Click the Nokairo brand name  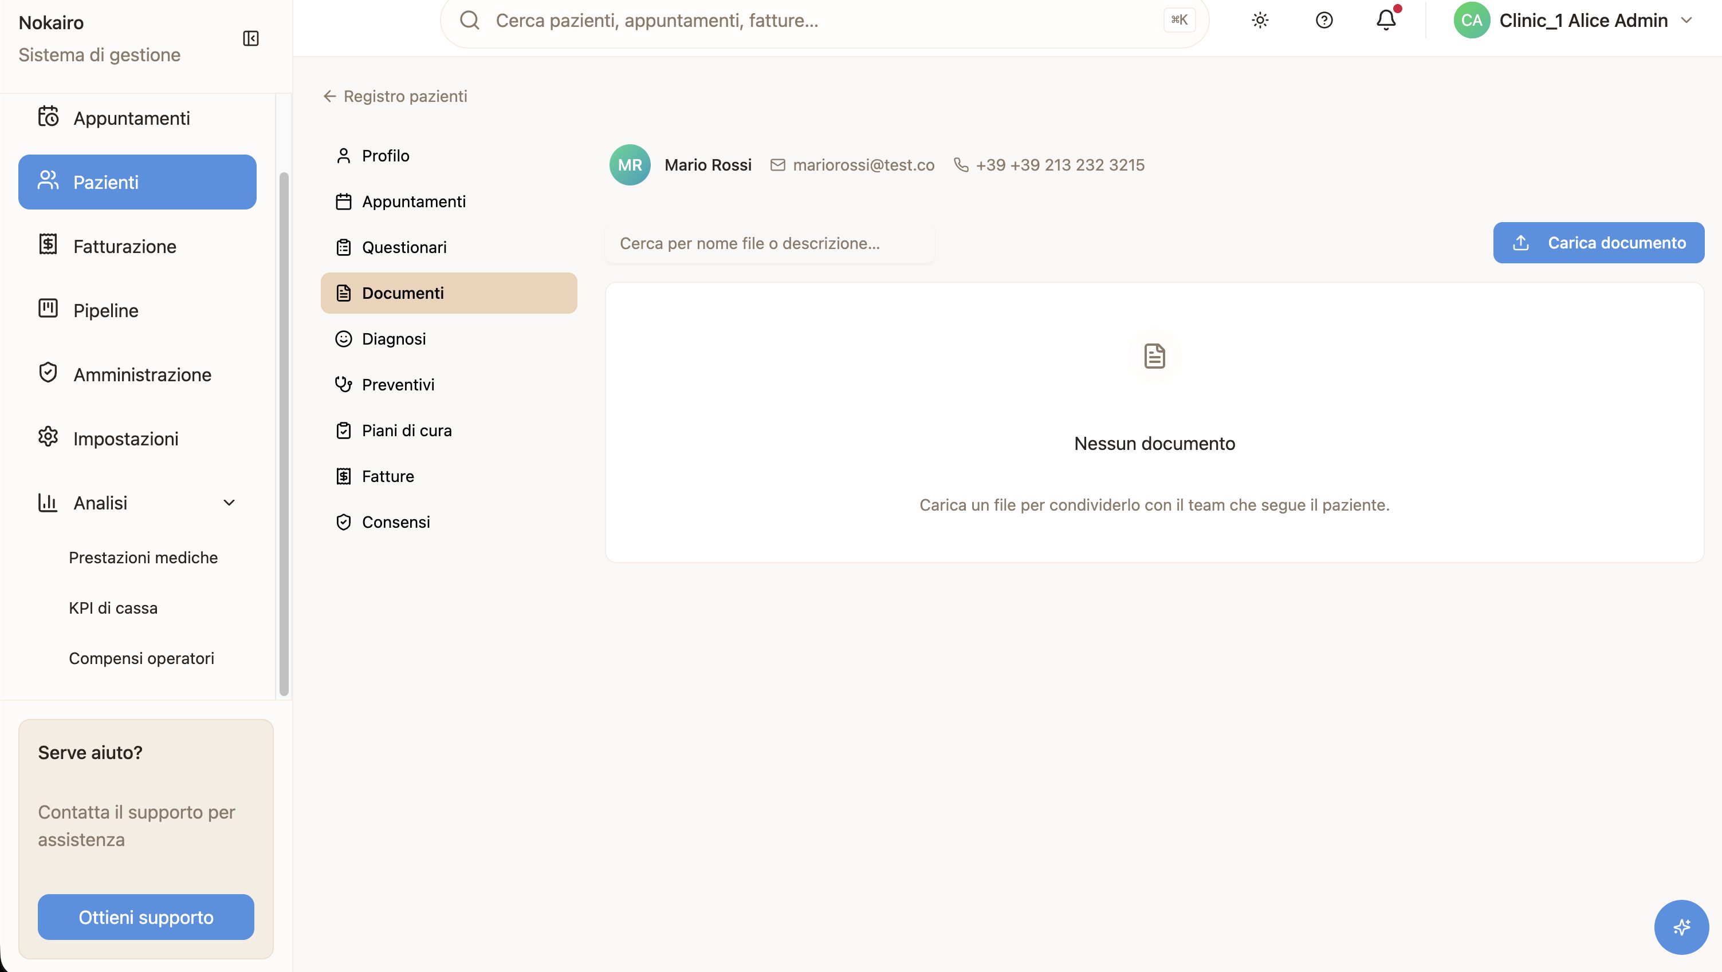click(x=51, y=23)
